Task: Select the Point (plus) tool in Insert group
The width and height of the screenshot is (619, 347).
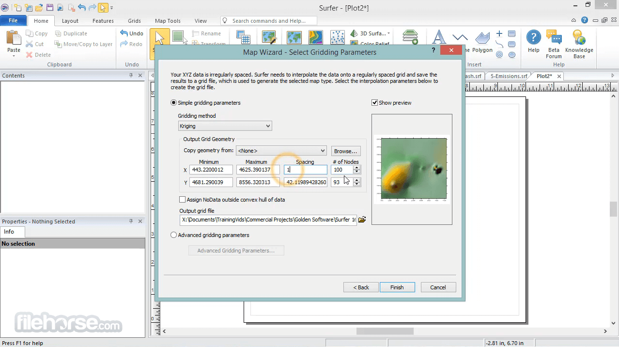Action: click(x=499, y=33)
